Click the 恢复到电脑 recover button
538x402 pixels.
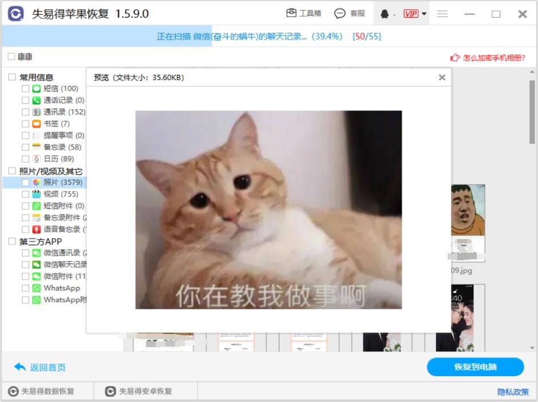[476, 367]
